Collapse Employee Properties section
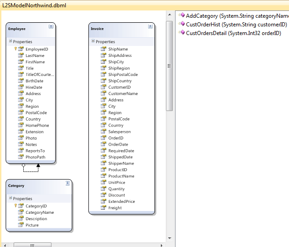Screen dimensions: 289x247 [x=10, y=41]
